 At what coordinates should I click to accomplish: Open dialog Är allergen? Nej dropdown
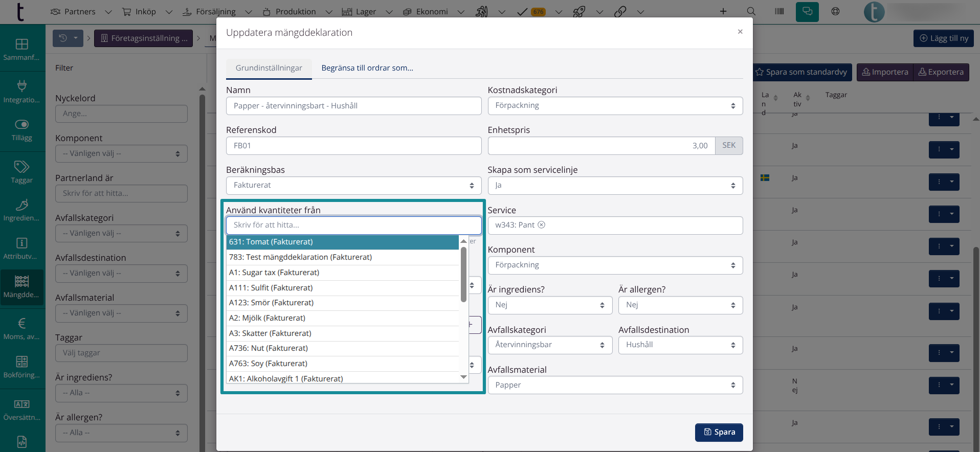click(681, 305)
